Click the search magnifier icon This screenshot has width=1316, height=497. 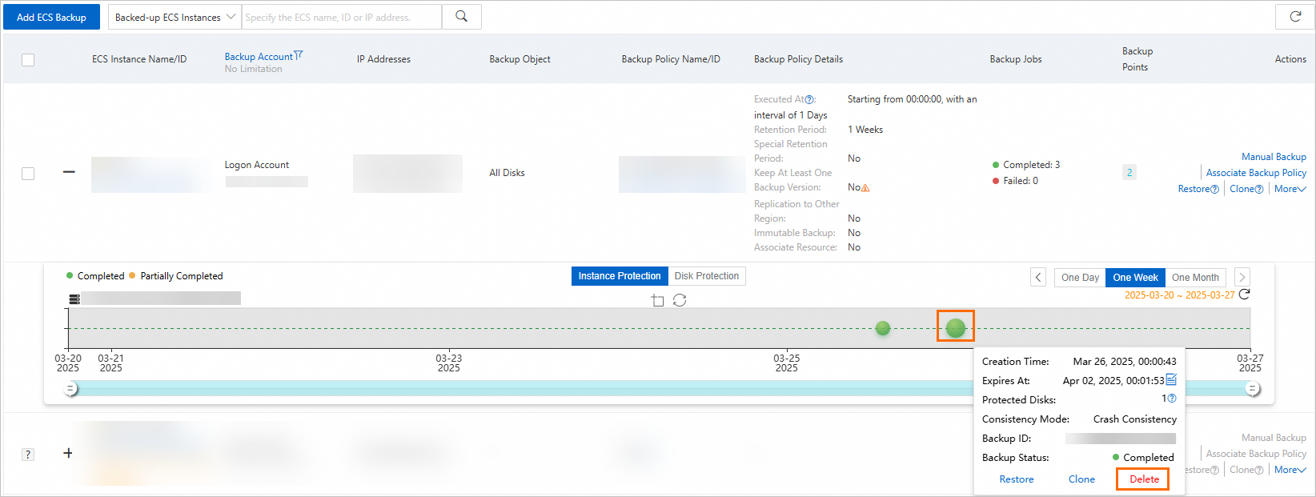point(462,17)
